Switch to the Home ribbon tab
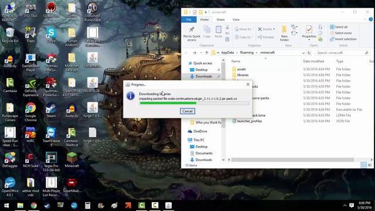 pos(204,19)
